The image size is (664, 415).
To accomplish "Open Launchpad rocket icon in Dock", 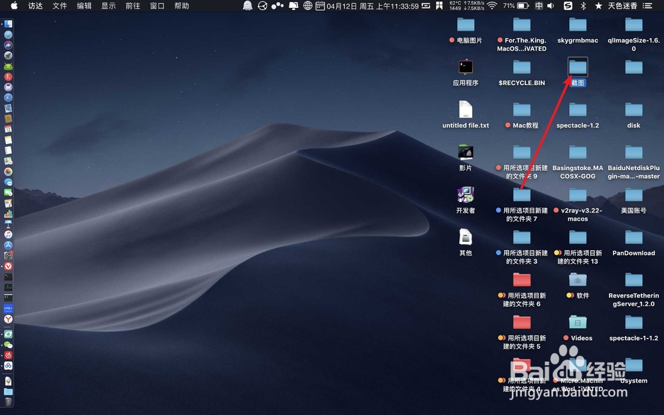I will [x=8, y=56].
